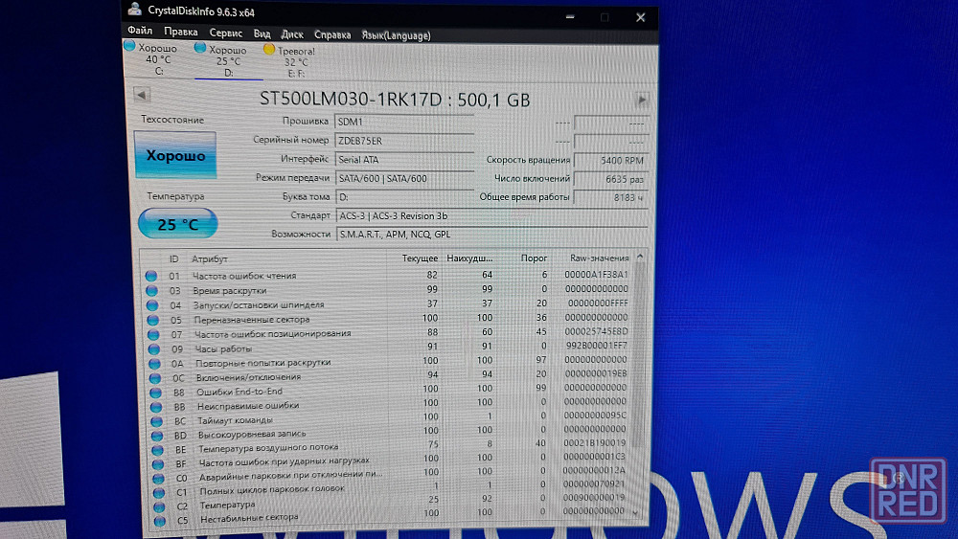Screen dimensions: 958x539
Task: Click power-on count field 6635 раз
Action: tap(610, 179)
